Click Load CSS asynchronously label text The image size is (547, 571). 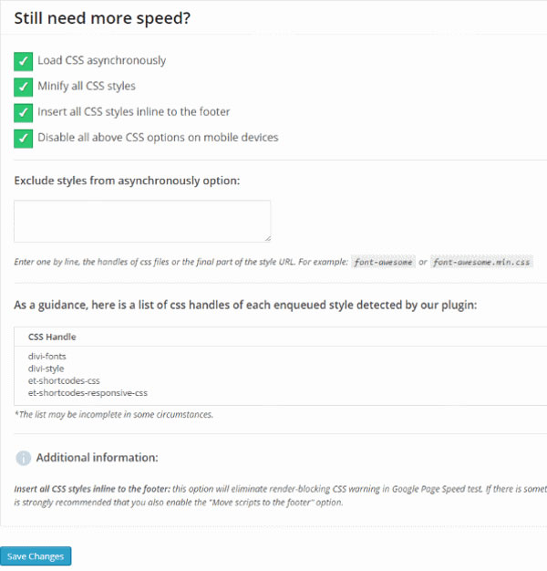click(x=102, y=60)
